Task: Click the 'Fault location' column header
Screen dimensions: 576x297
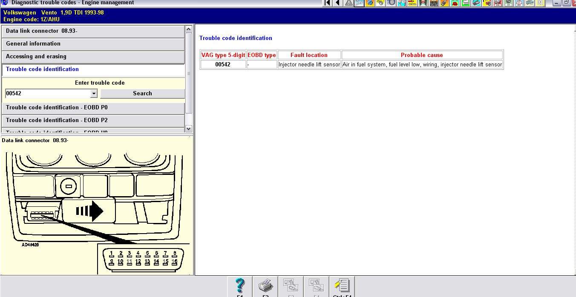Action: (309, 55)
